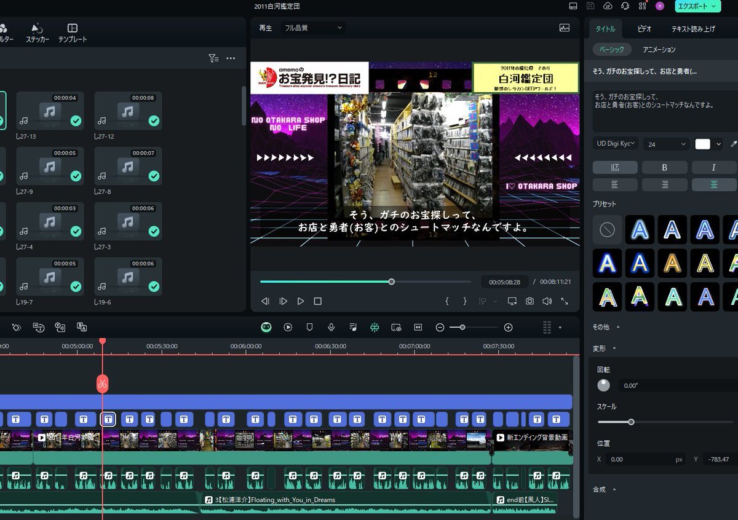
Task: Open the AI translation icon in timeline toolbar
Action: click(81, 327)
